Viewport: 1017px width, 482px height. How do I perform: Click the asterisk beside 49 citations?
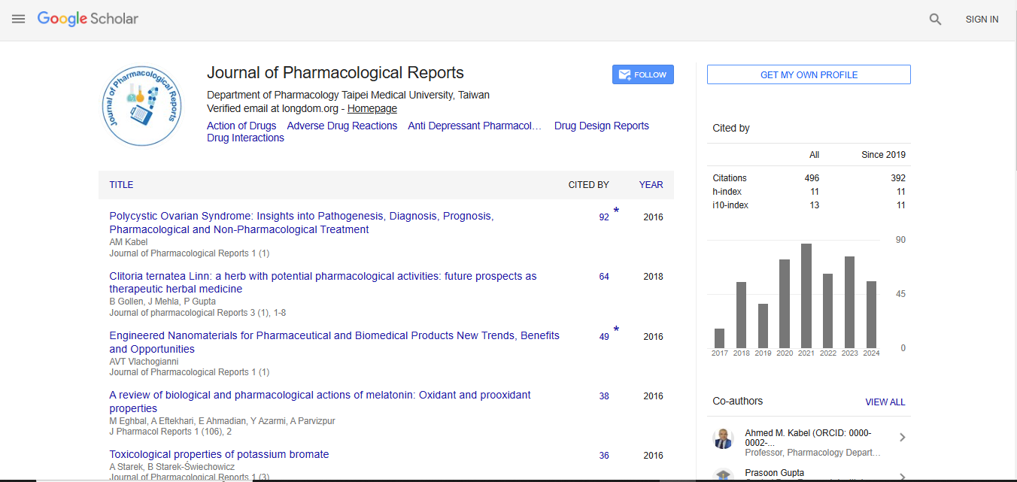pos(616,330)
